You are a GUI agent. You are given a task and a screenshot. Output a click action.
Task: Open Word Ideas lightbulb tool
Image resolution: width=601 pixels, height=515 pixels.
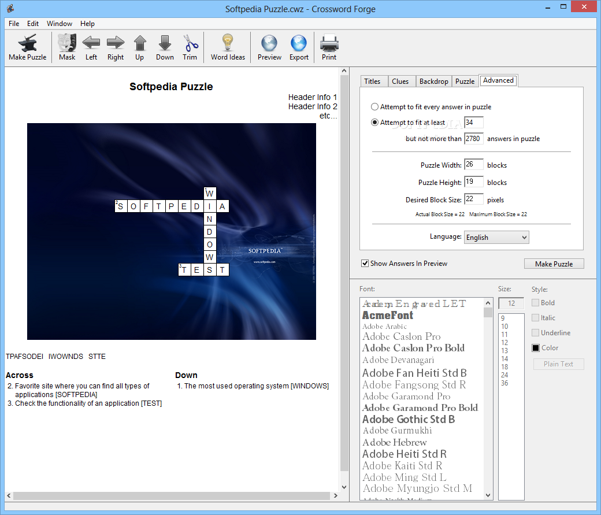[x=228, y=47]
